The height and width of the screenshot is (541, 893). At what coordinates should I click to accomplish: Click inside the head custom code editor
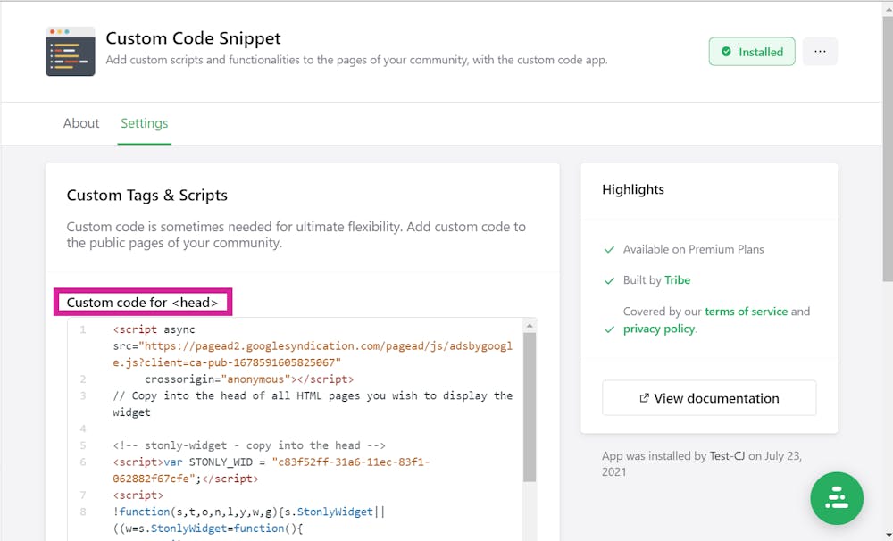click(x=313, y=429)
